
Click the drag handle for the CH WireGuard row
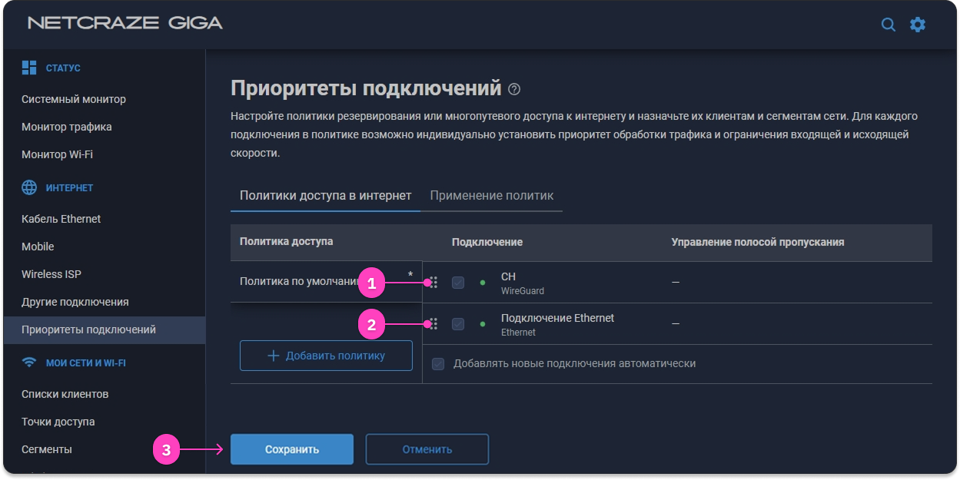click(x=433, y=283)
